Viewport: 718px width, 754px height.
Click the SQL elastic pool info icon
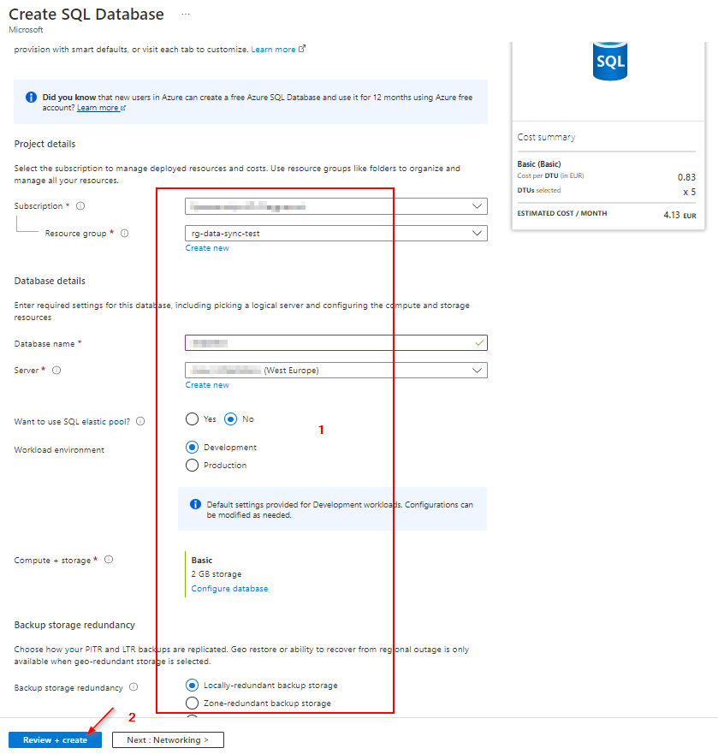(x=140, y=421)
